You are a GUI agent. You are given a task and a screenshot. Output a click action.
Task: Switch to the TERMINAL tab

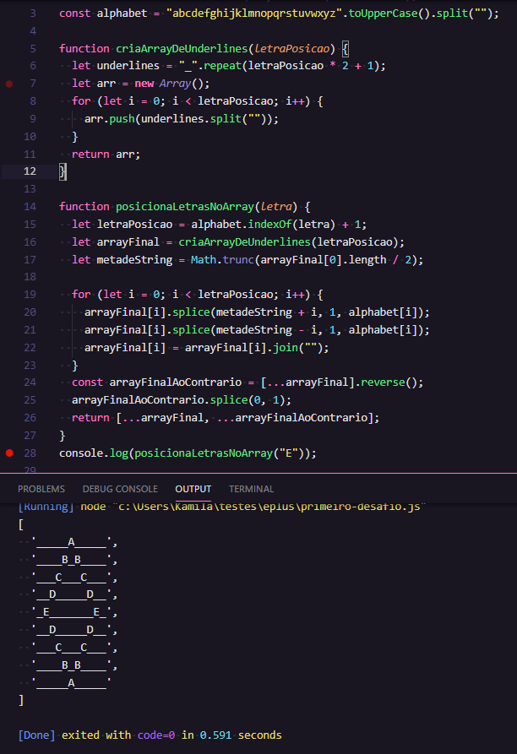point(251,489)
